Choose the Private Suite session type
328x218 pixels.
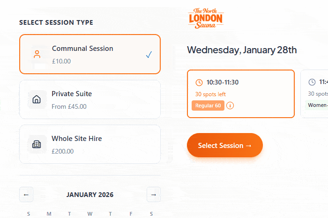point(90,99)
